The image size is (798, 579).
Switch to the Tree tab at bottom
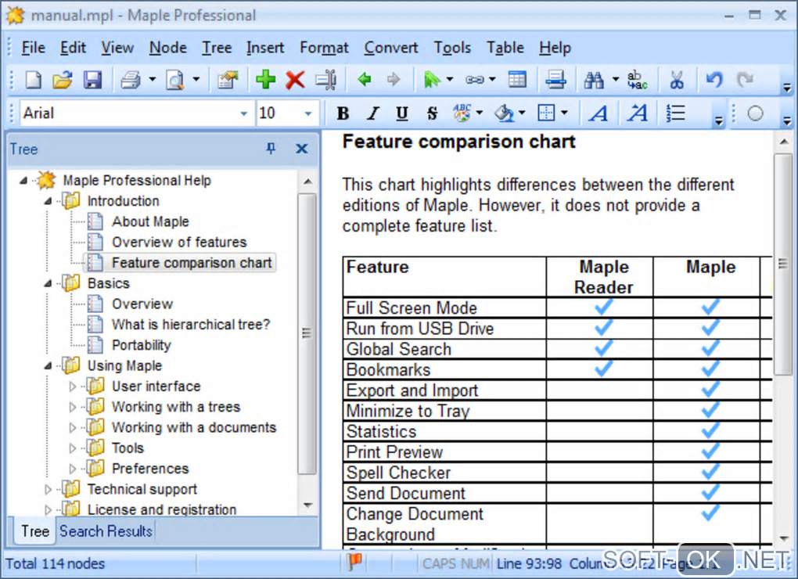point(34,531)
